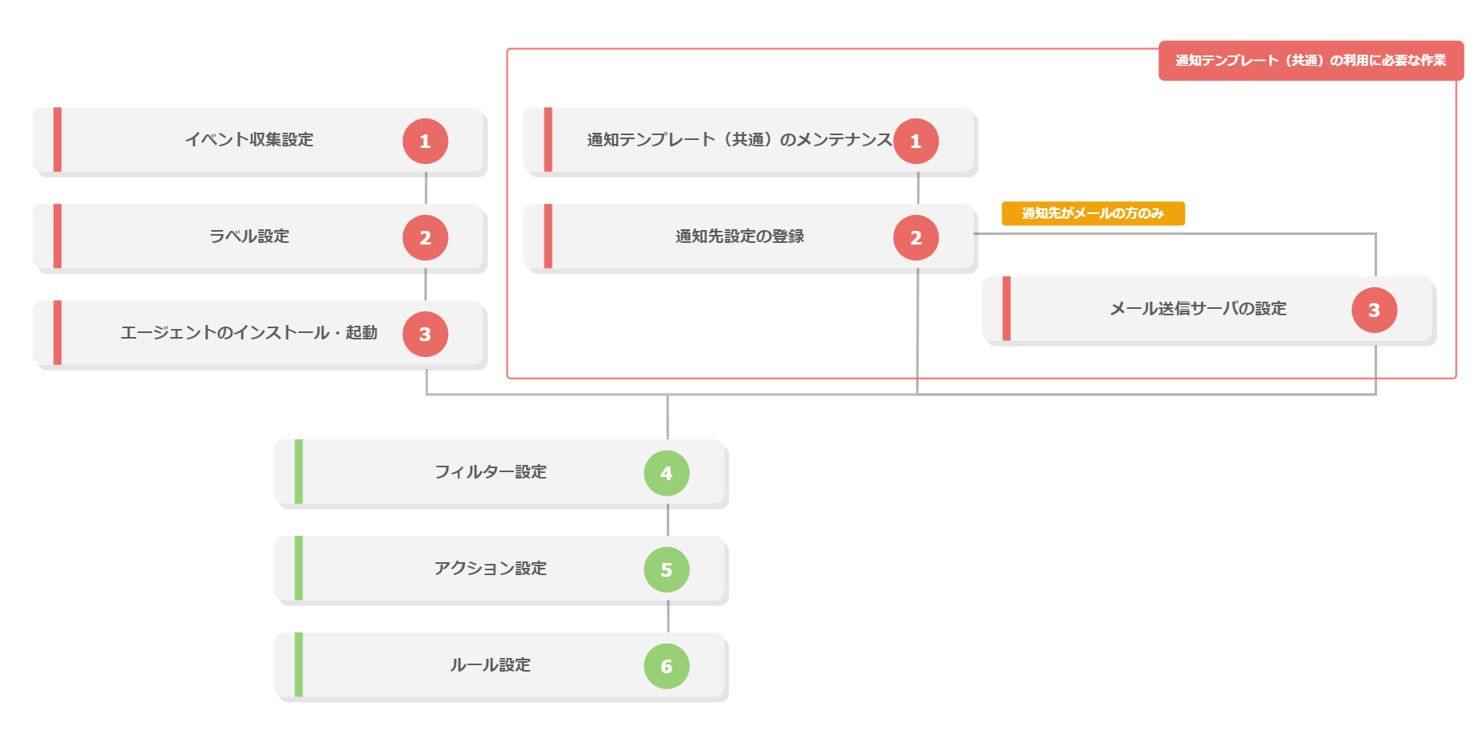Open 通知テンプレート（共通）のメンテナンス step text
The height and width of the screenshot is (740, 1480).
point(739,140)
